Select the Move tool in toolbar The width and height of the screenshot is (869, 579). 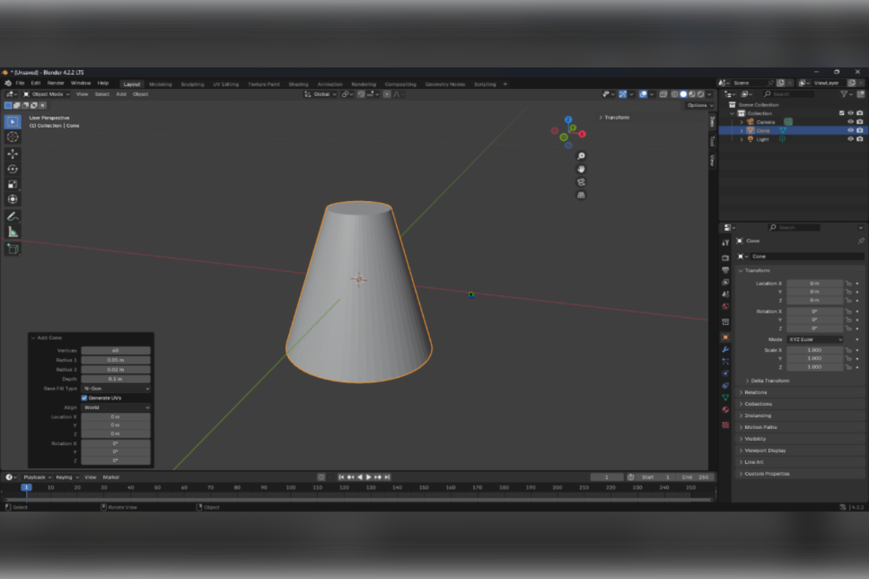point(12,154)
